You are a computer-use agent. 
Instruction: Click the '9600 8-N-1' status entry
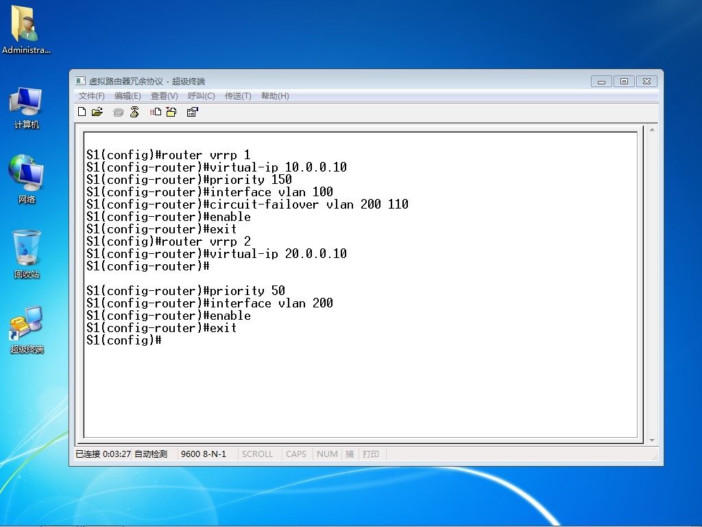(203, 454)
